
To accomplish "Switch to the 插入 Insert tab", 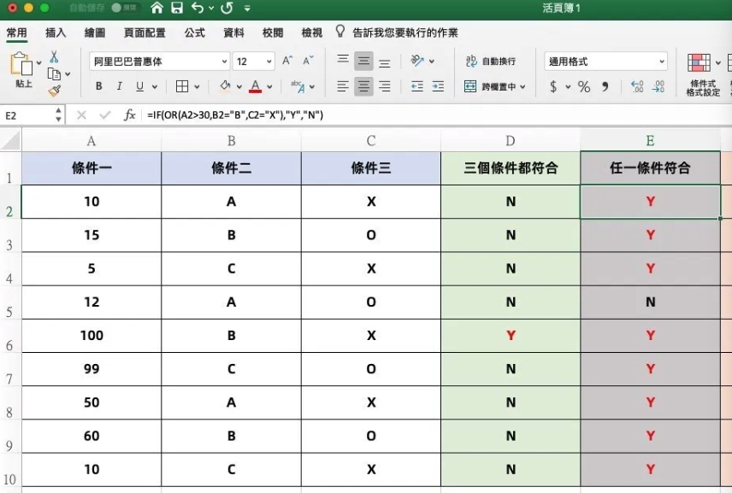I will pyautogui.click(x=56, y=32).
